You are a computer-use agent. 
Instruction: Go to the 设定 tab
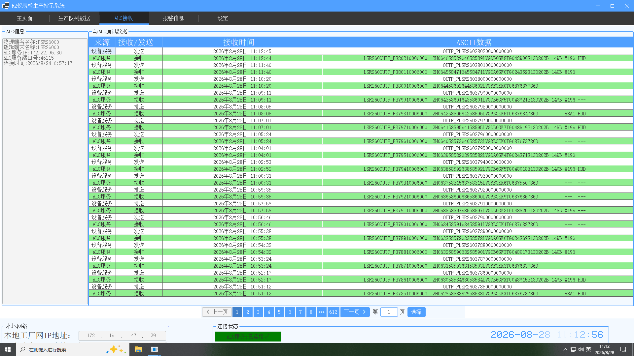(x=223, y=18)
